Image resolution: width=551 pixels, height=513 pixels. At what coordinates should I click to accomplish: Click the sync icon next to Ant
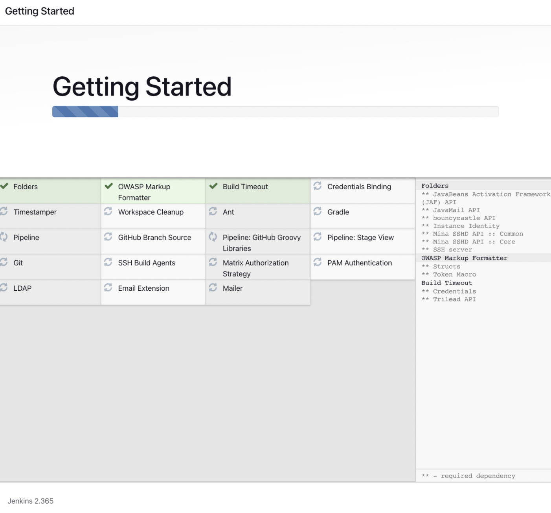point(213,211)
